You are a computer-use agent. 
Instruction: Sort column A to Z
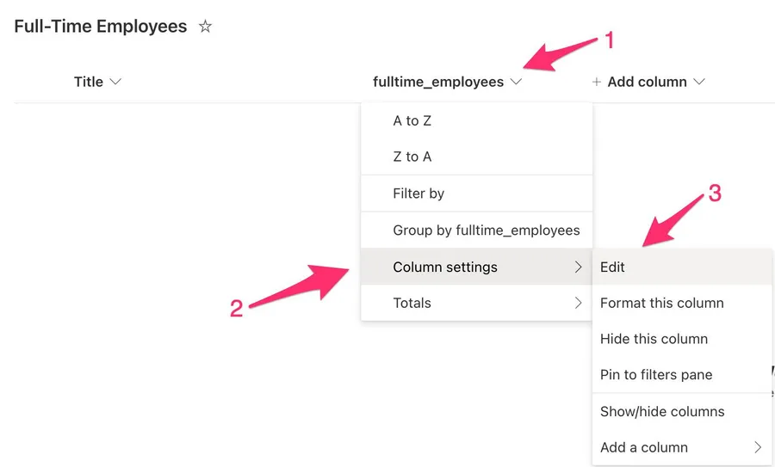412,121
